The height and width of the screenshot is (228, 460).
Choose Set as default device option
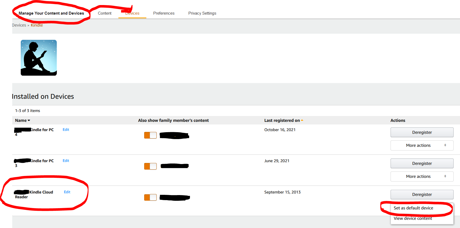(x=413, y=208)
